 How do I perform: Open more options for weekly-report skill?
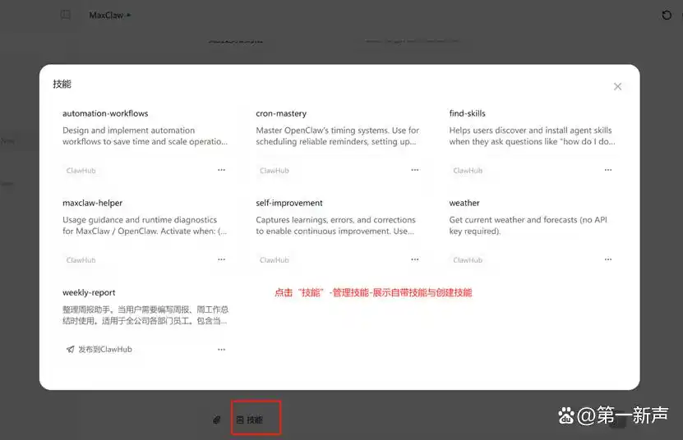[x=221, y=350]
